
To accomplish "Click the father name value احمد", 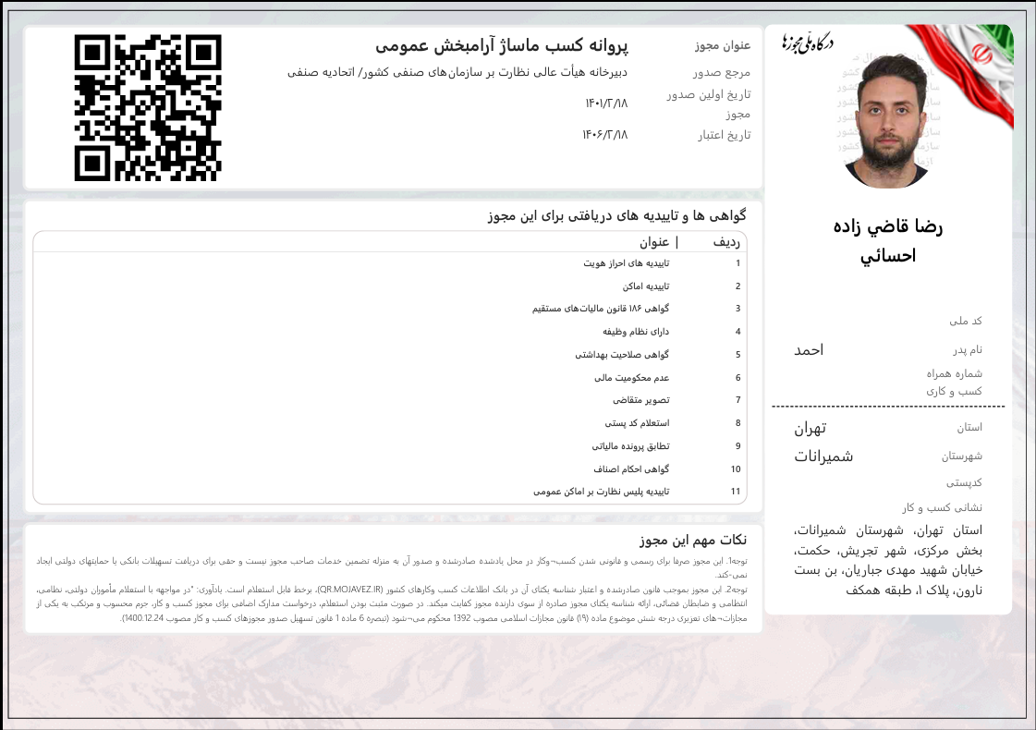I will (809, 350).
